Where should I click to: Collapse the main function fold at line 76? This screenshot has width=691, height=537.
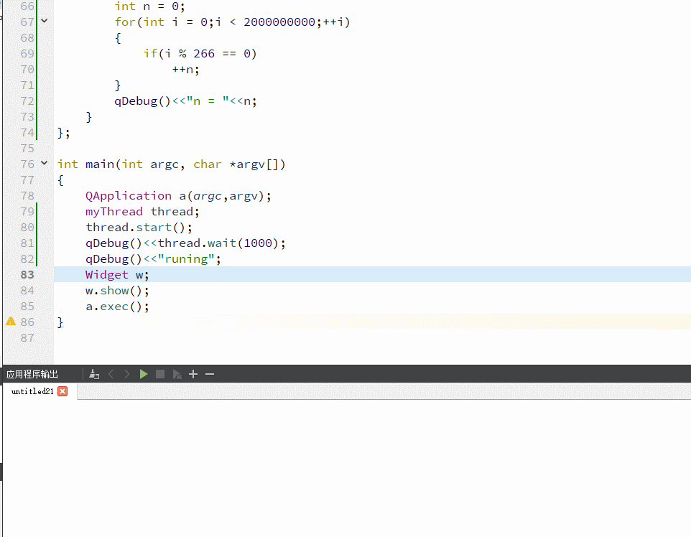point(44,164)
